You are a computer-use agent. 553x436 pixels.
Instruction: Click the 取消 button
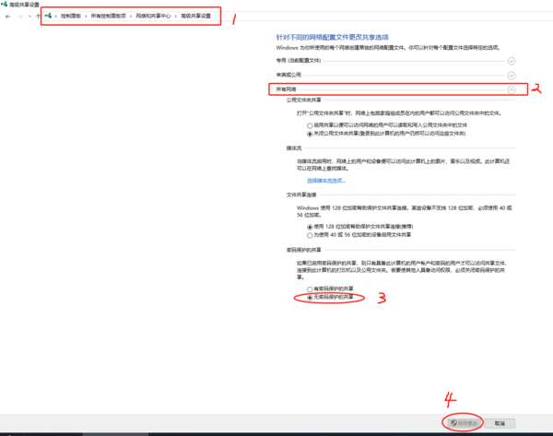[x=500, y=423]
